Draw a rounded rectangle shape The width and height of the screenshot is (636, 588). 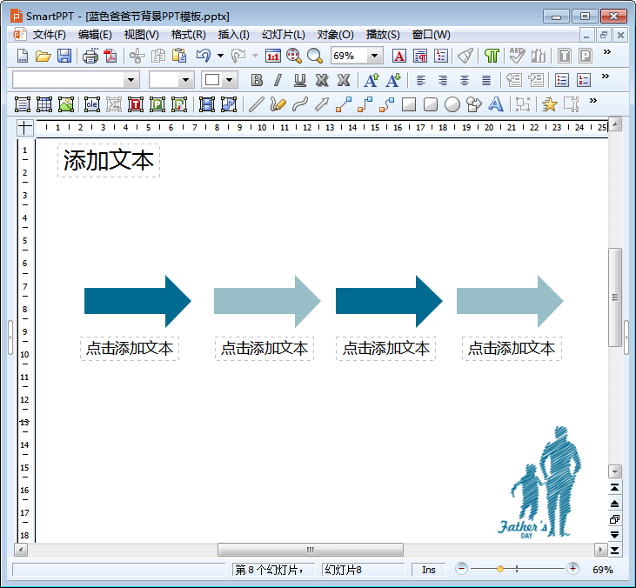point(431,104)
